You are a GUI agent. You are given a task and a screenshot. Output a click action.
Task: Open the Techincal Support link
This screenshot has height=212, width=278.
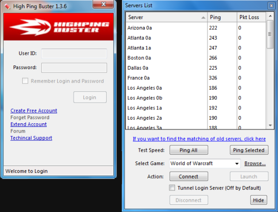[x=31, y=138]
